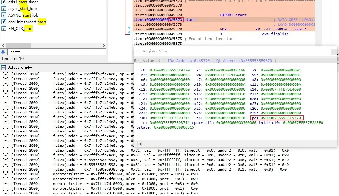Click 'IDA Address:0xA5370' in register header
The image size is (339, 196).
pyautogui.click(x=188, y=61)
